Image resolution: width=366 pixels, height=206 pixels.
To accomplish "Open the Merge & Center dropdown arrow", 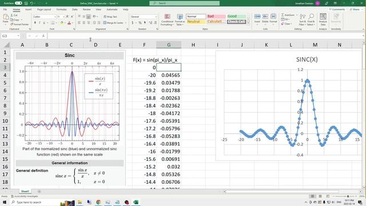I will click(126, 23).
